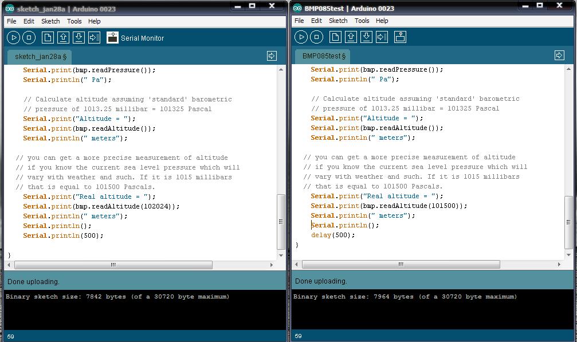Click Serial.println(500); line in sketch_jan28a

click(63, 235)
